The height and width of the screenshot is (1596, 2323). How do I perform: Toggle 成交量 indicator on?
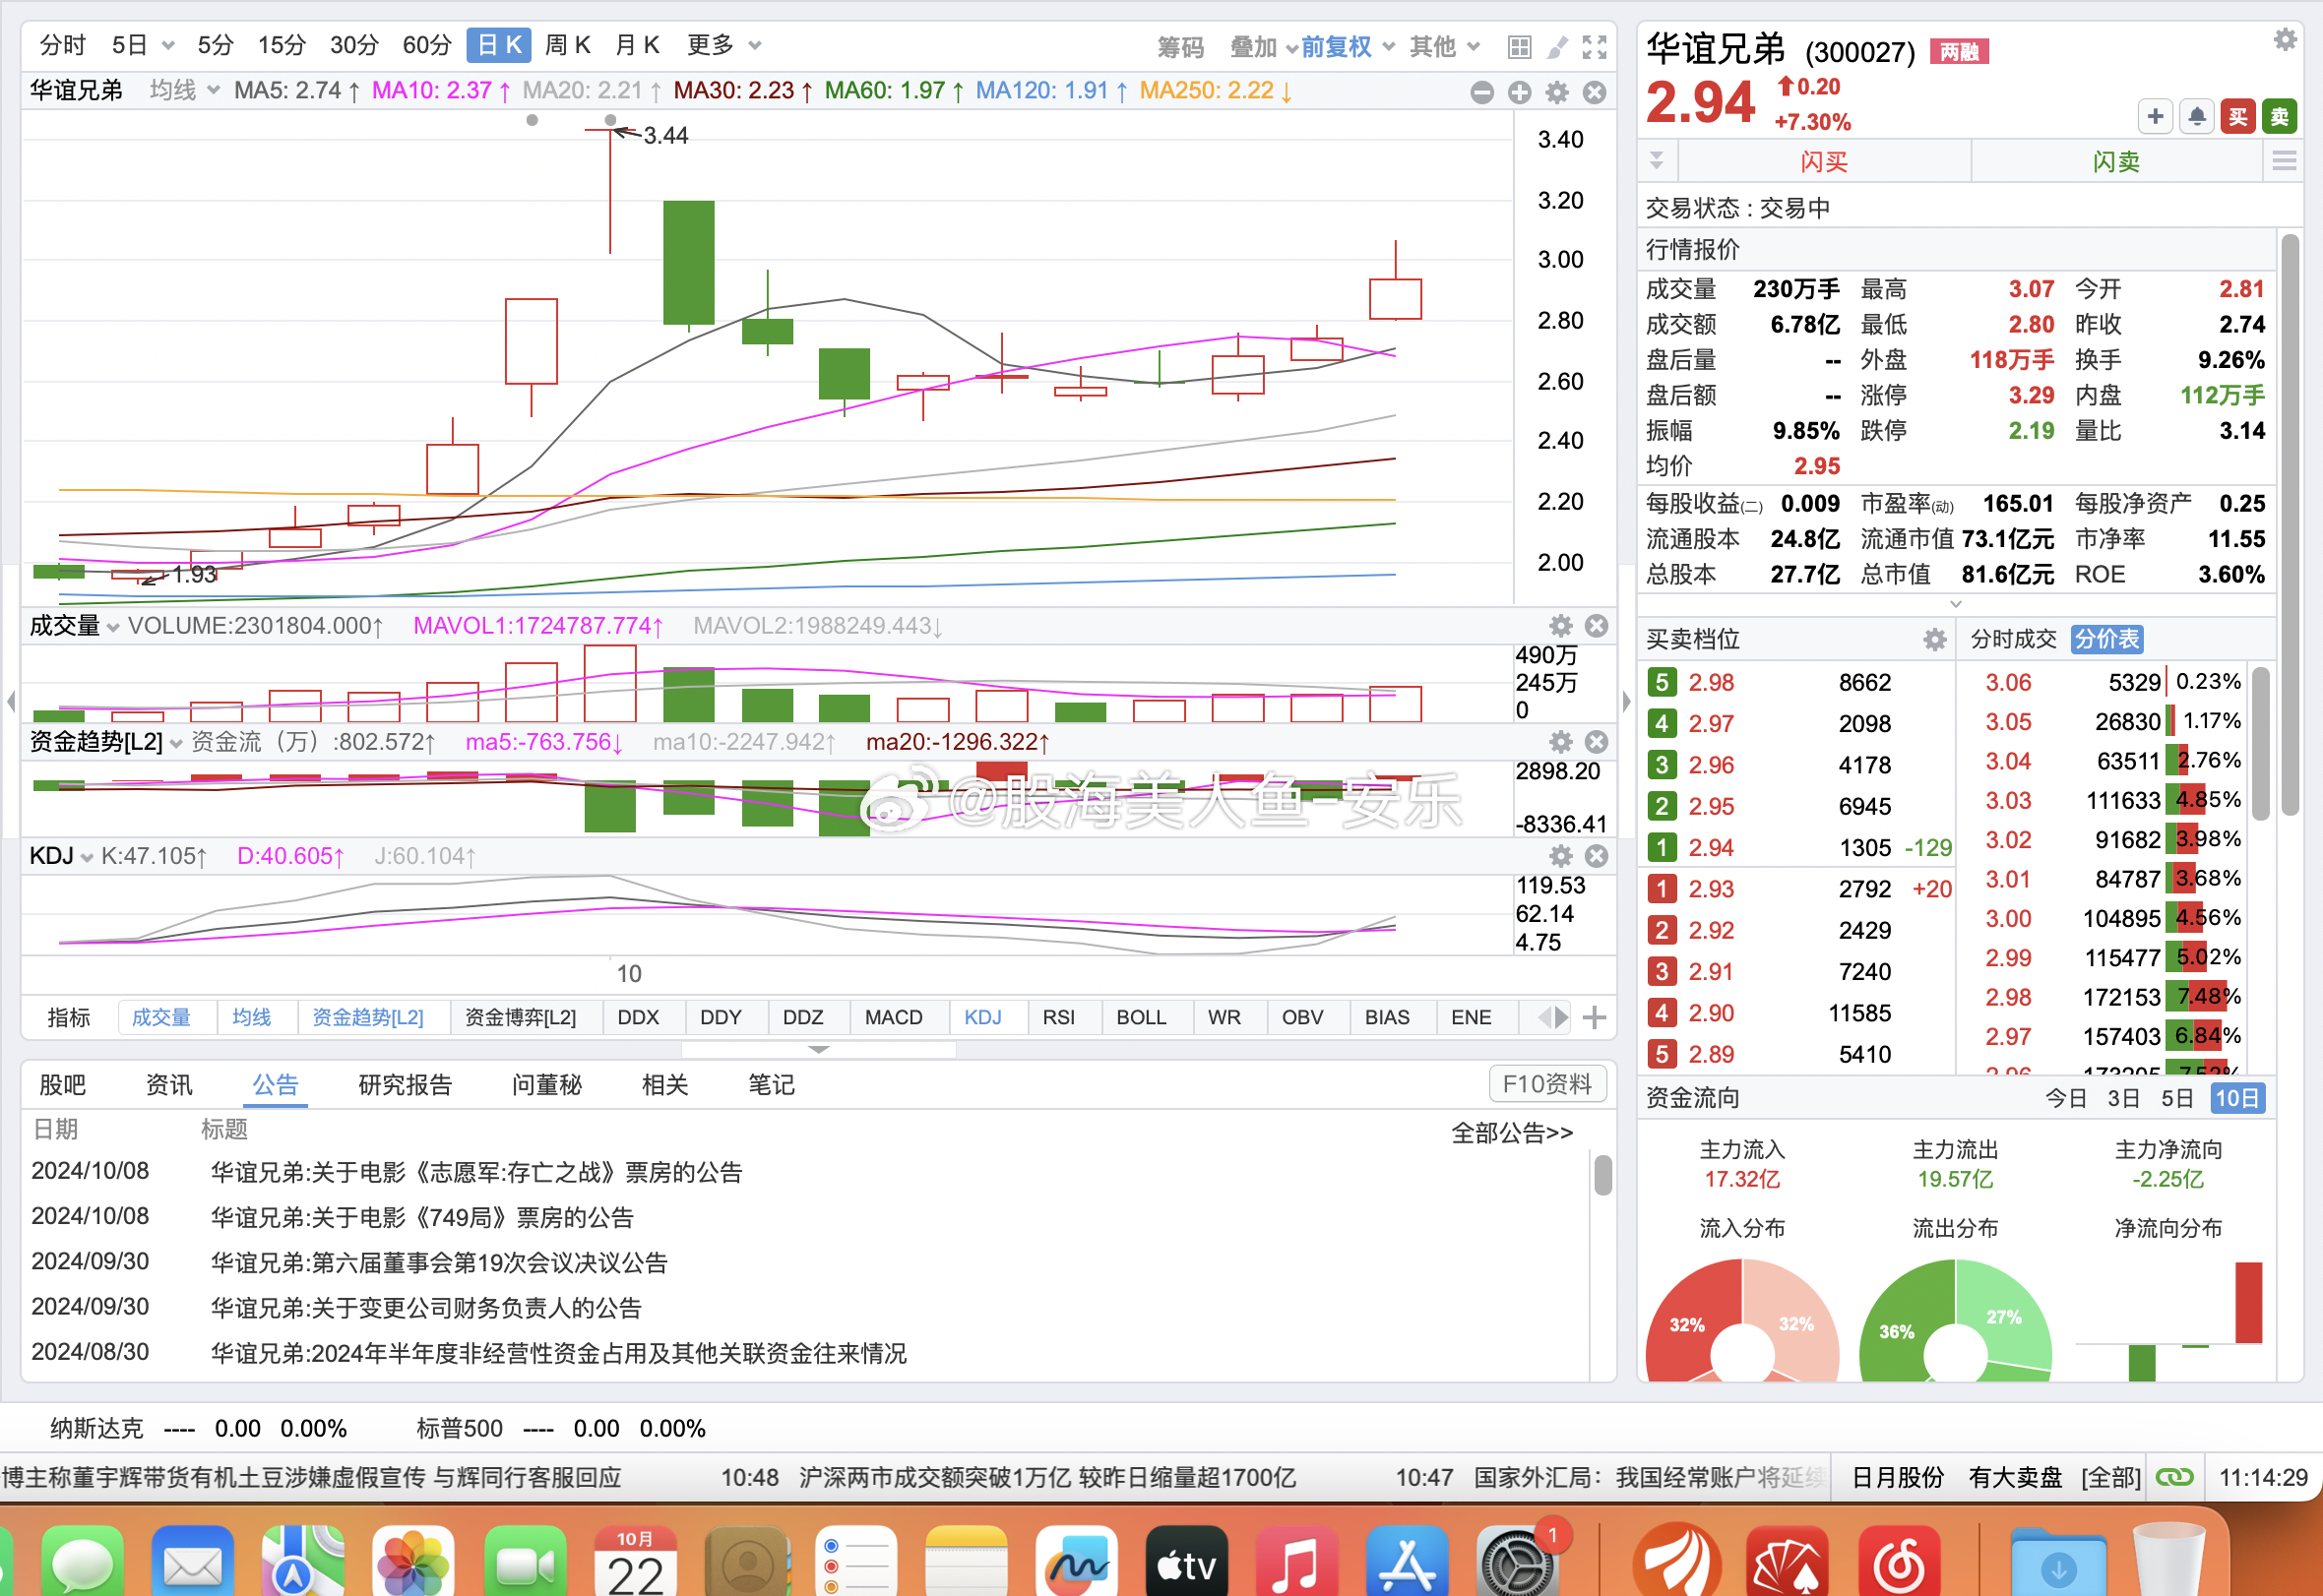pyautogui.click(x=161, y=1017)
